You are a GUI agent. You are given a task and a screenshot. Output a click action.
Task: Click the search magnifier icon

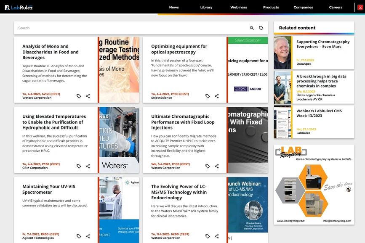coord(252,28)
